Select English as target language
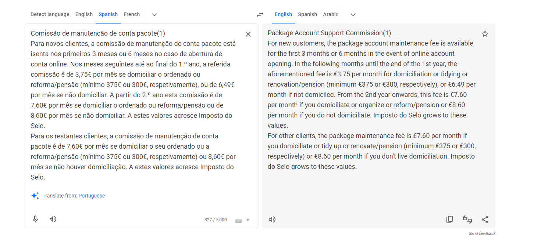534x243 pixels. click(x=283, y=14)
